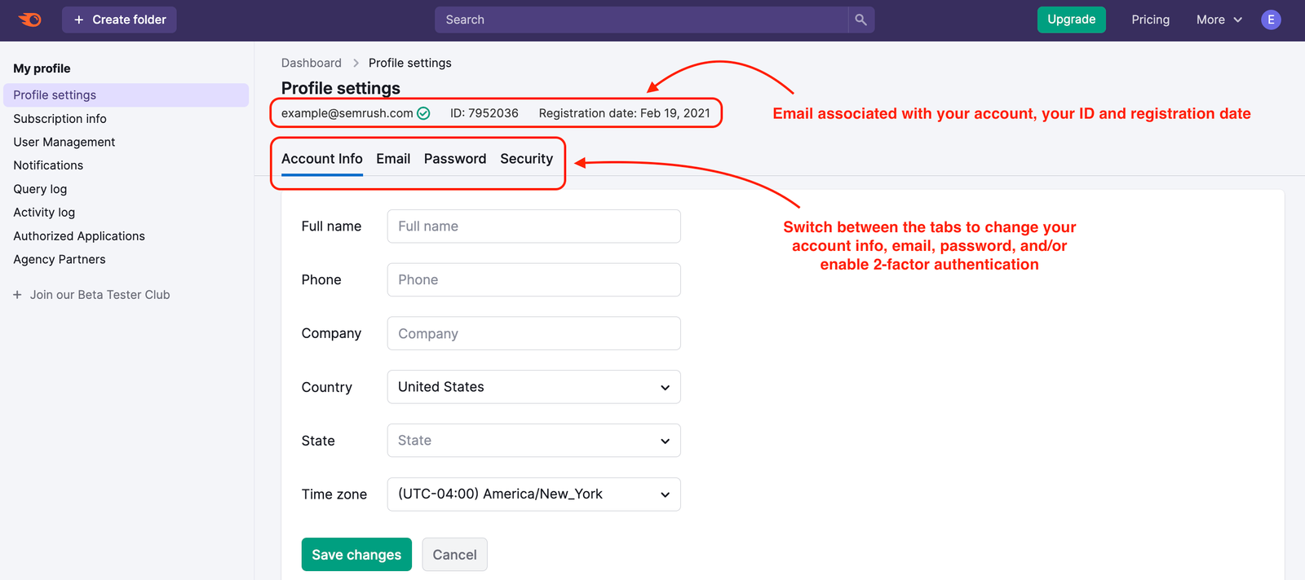Switch to the Security tab
This screenshot has height=580, width=1305.
[x=526, y=158]
